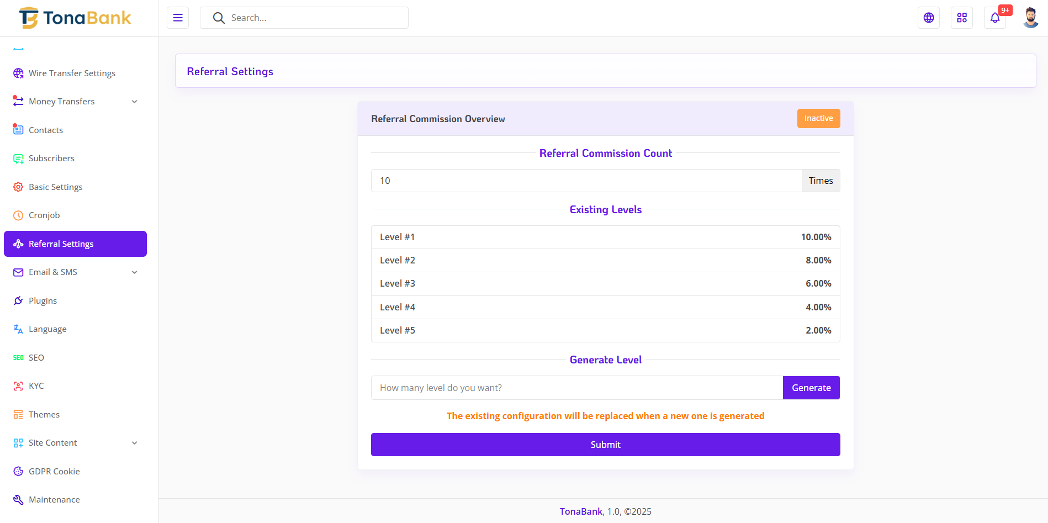Expand the Site Content submenu

point(134,443)
